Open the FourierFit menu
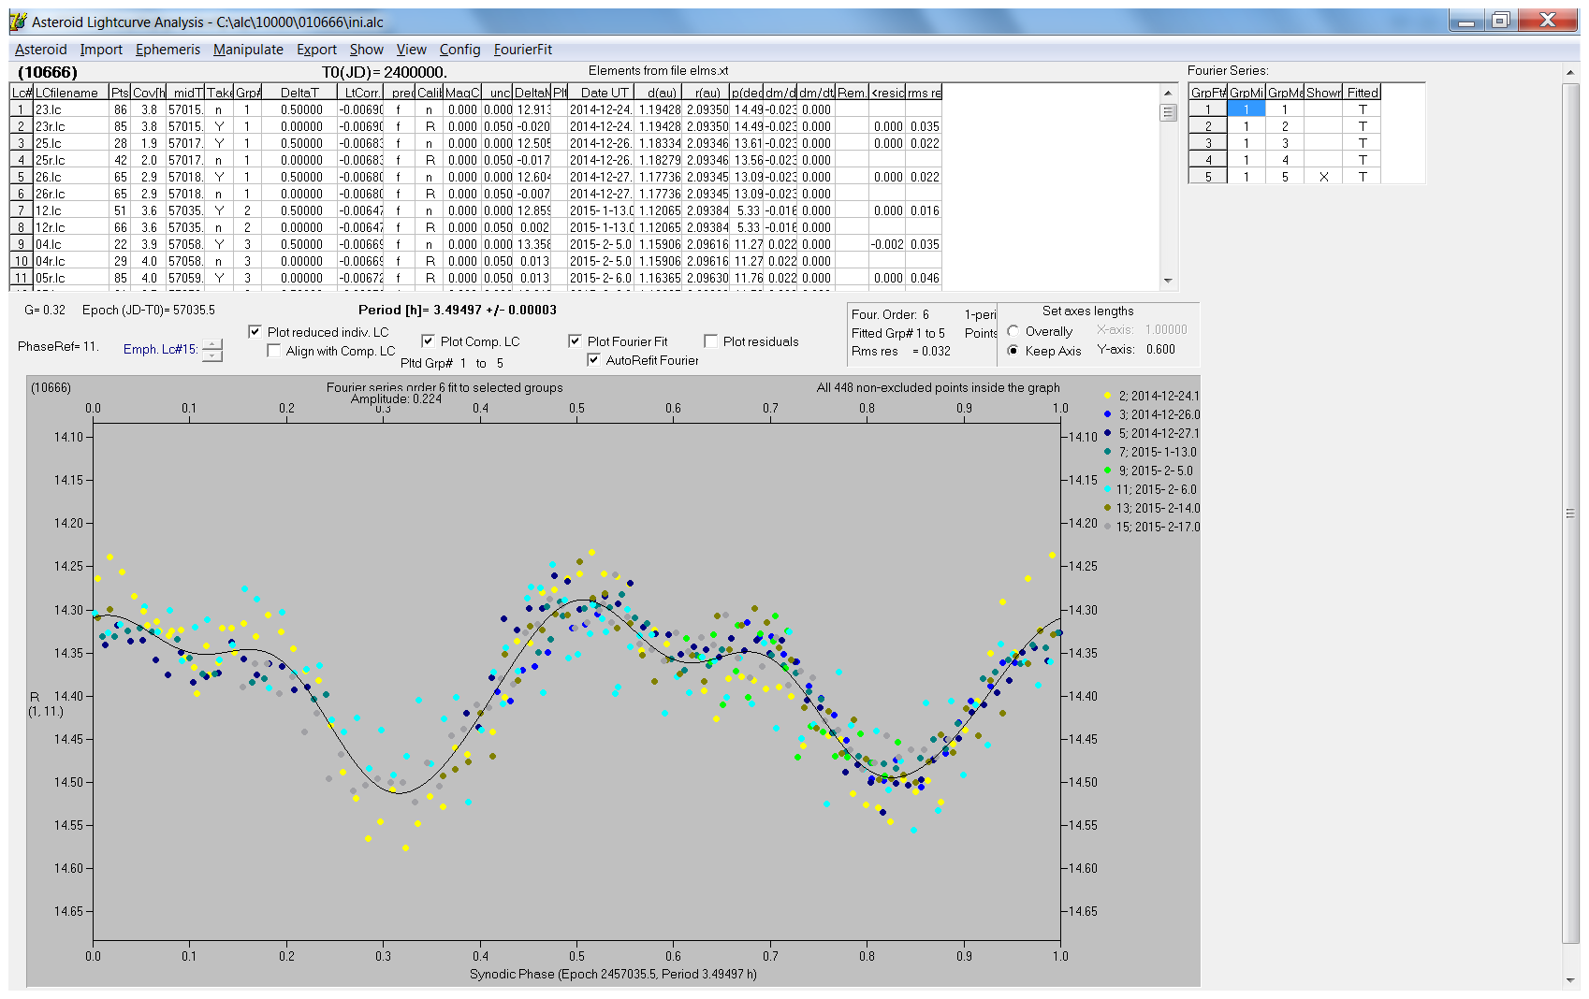Viewport: 1589px width, 999px height. click(523, 50)
